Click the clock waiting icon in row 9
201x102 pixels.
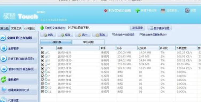point(46,84)
